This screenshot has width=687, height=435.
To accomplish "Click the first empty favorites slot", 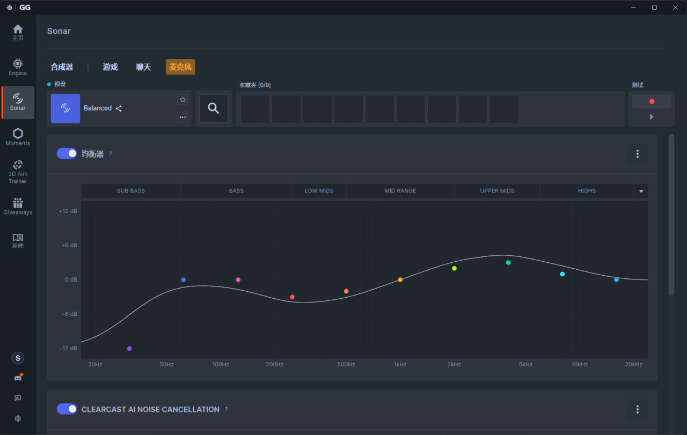I will [x=255, y=109].
